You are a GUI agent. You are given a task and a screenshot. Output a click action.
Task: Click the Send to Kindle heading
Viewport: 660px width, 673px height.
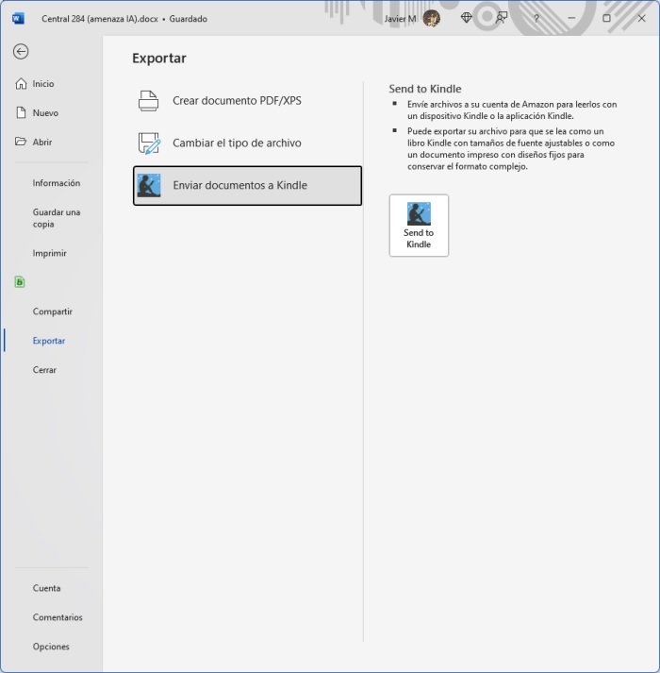(x=425, y=89)
